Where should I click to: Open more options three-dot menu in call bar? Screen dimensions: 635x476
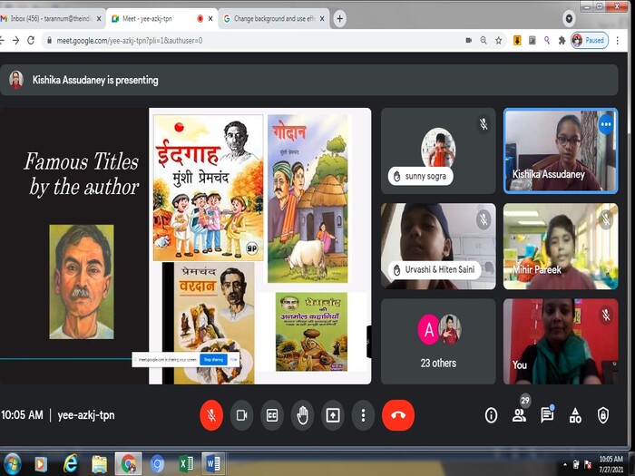[363, 415]
